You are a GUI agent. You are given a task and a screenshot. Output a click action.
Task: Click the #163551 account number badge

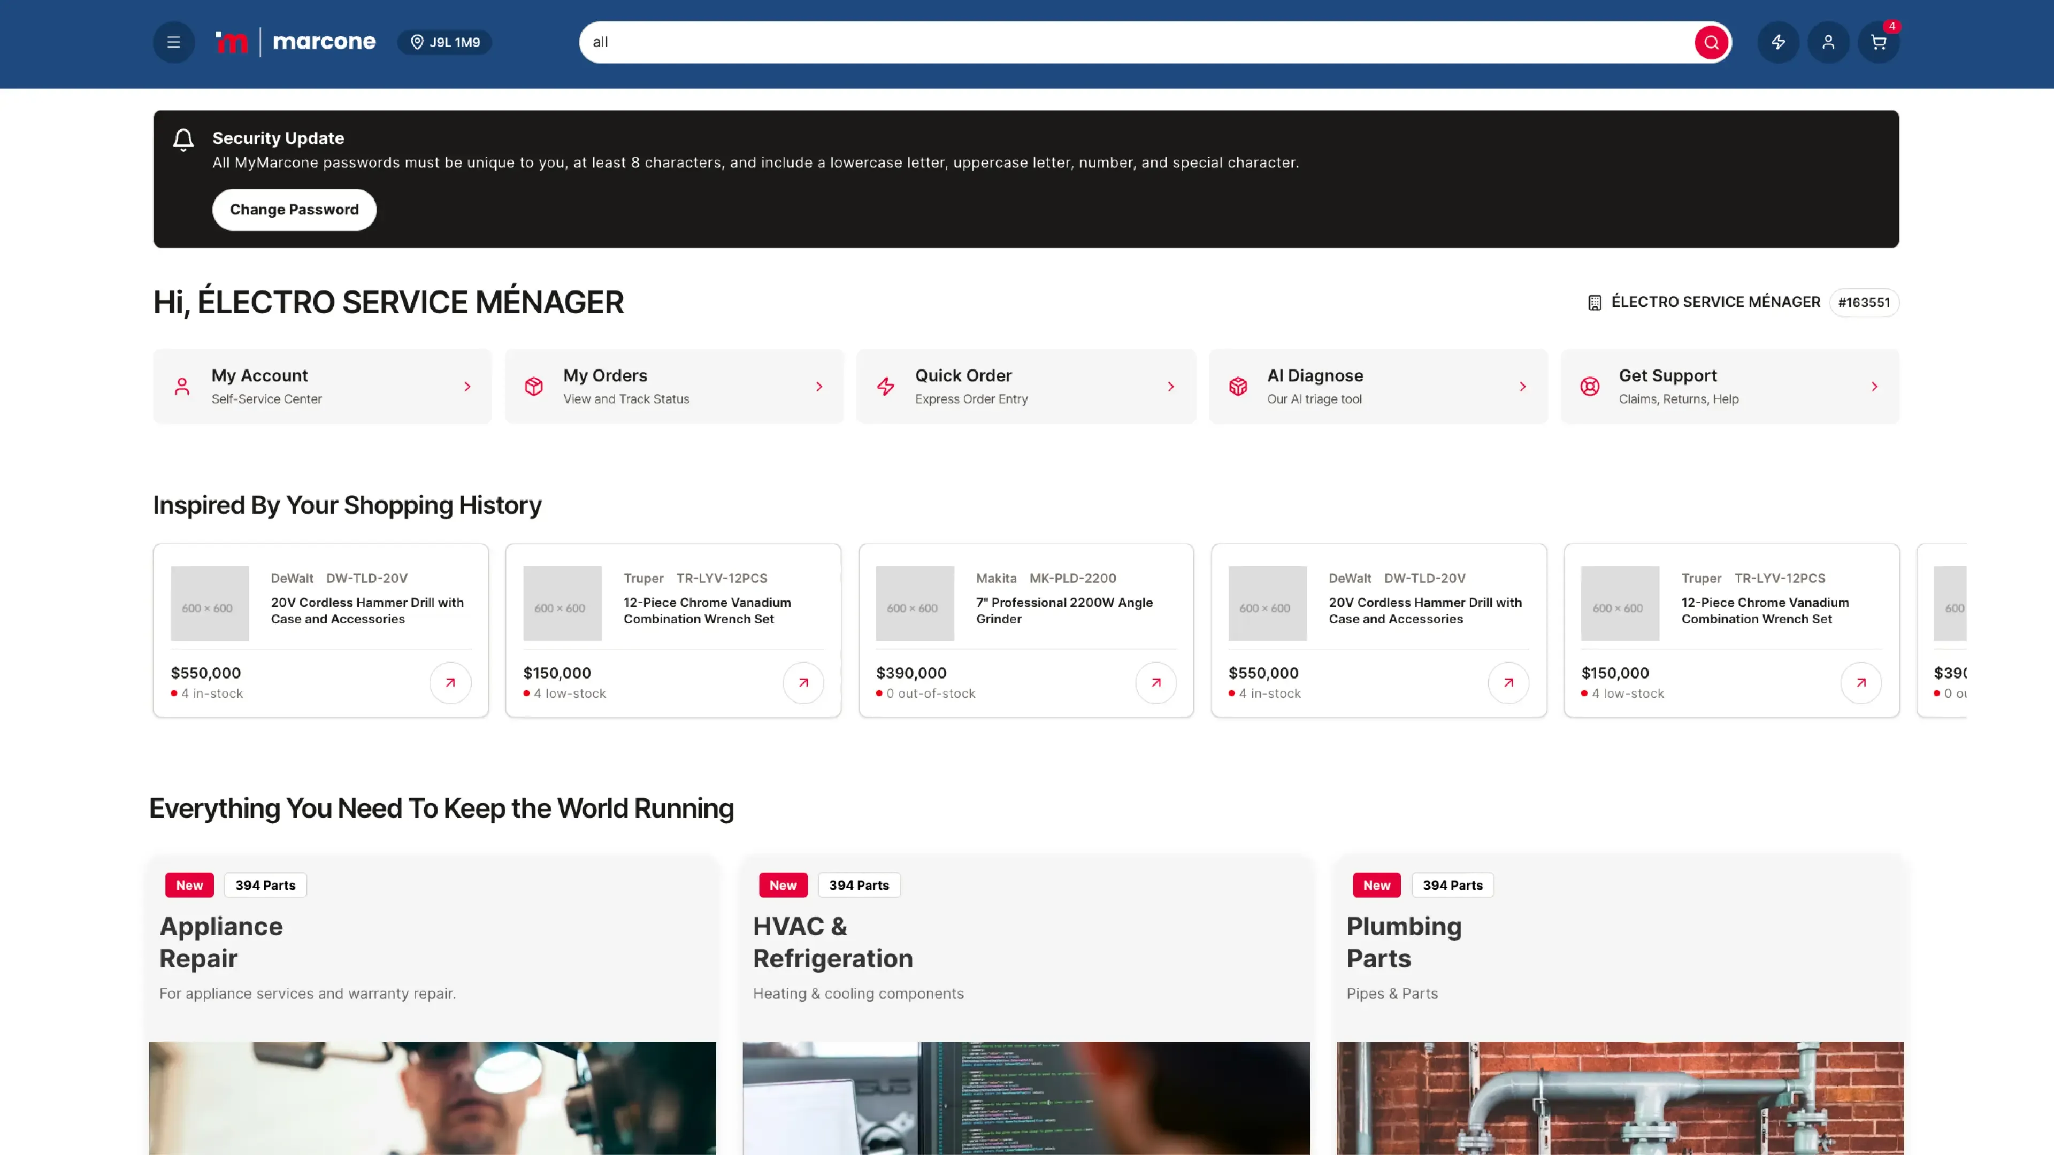1864,303
